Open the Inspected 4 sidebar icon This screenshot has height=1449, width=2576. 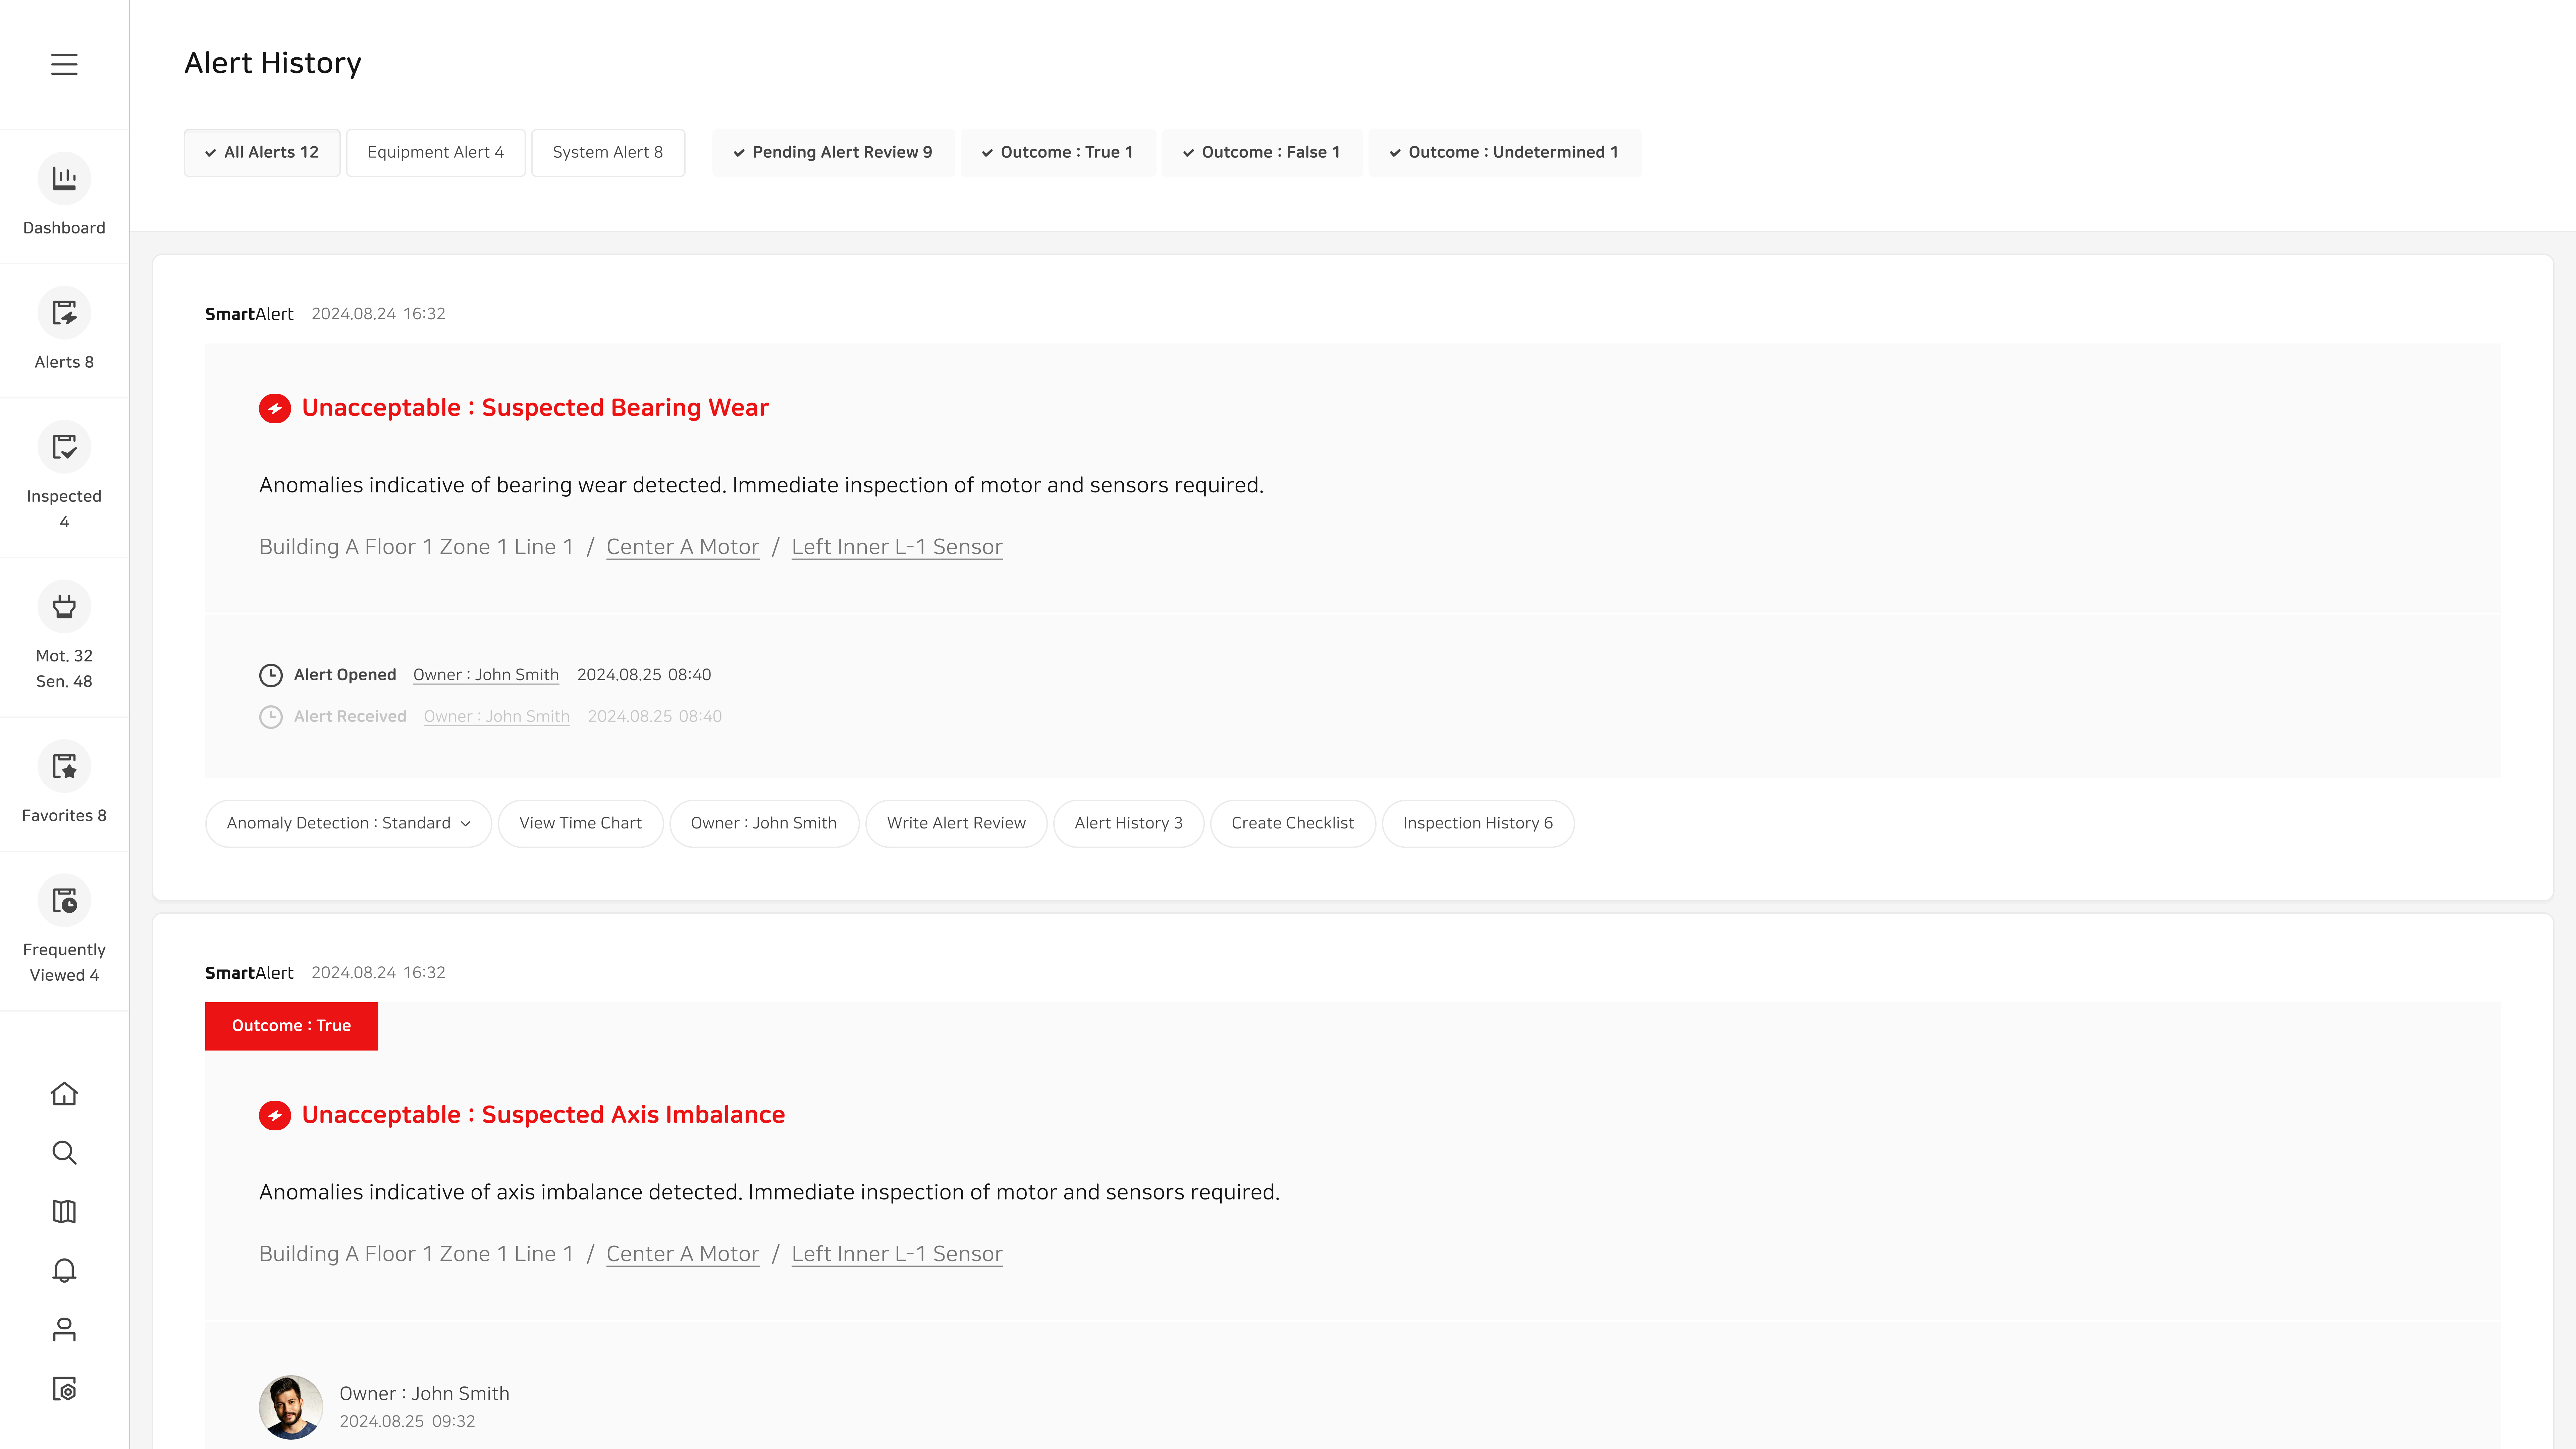(x=64, y=447)
